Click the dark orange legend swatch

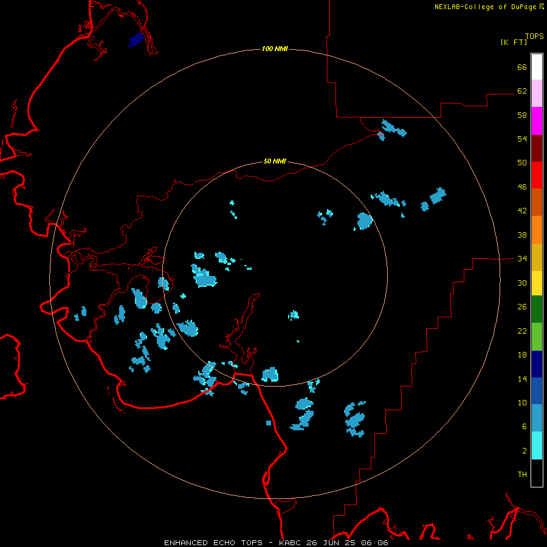[537, 202]
